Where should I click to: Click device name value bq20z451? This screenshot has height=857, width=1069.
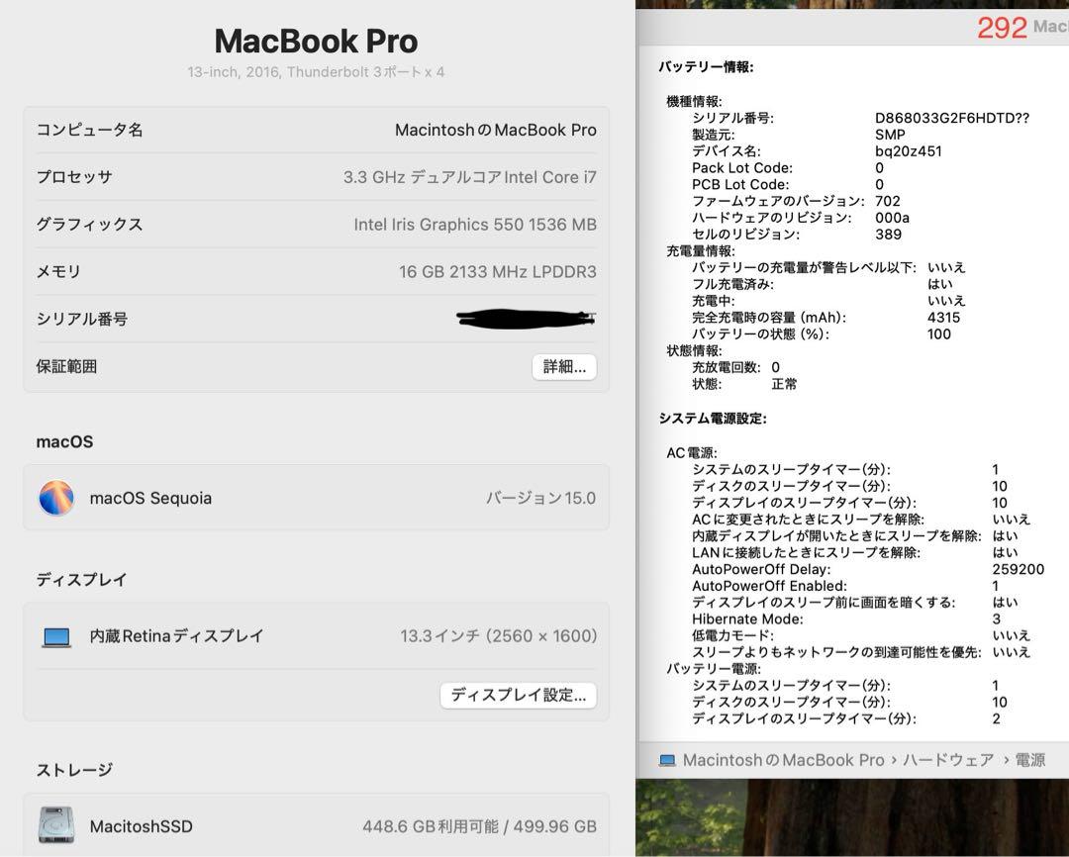(x=908, y=151)
